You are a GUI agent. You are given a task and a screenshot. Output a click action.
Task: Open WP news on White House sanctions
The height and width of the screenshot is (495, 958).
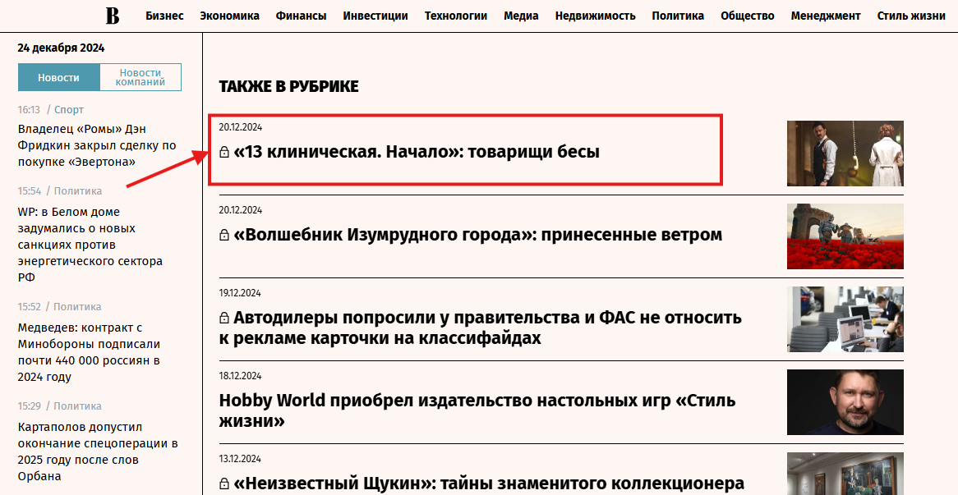click(90, 245)
